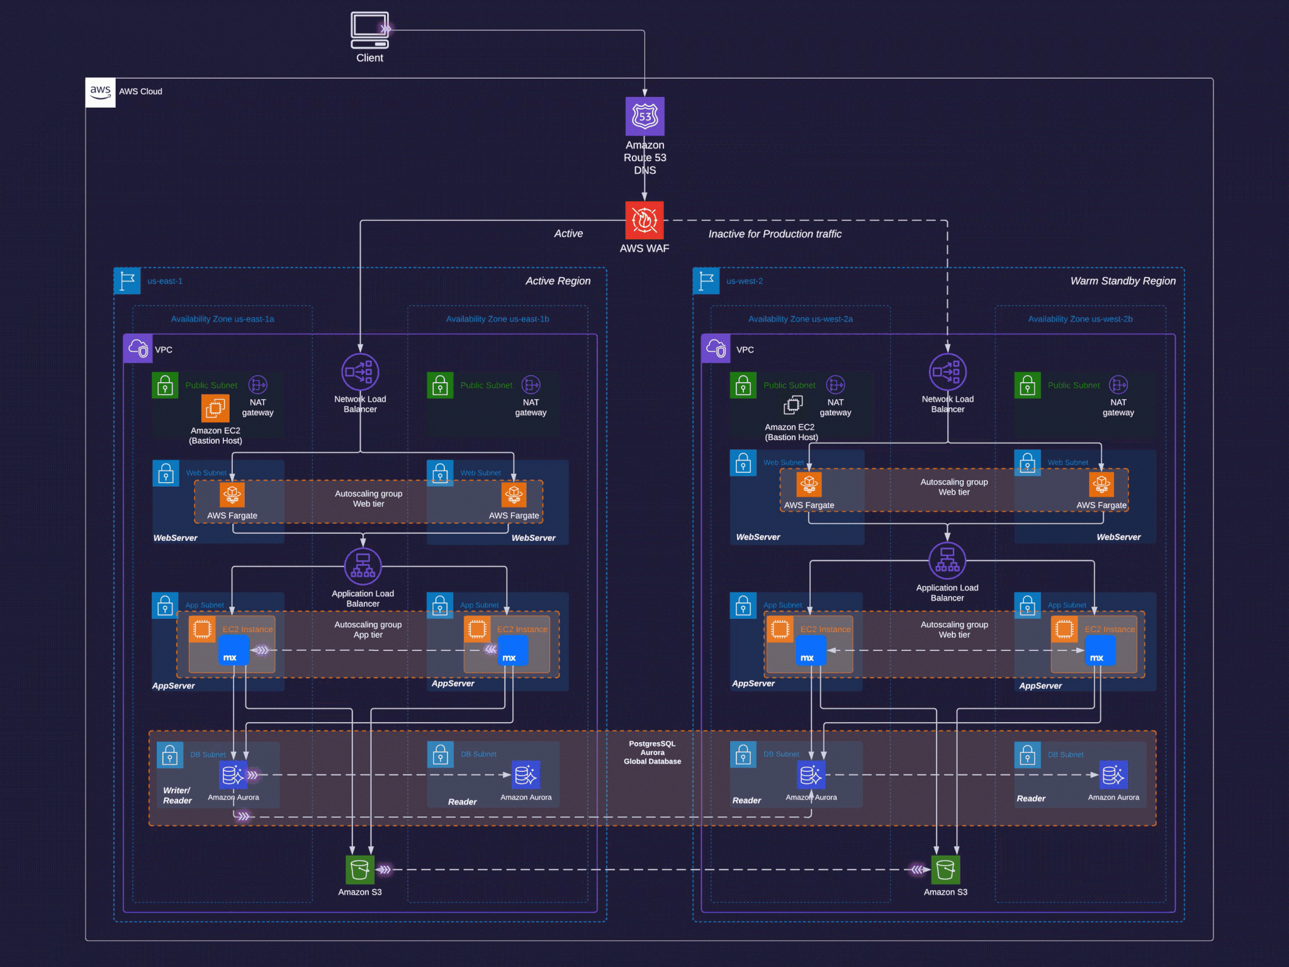
Task: Select the Amazon Aurora Writer/Reader icon in us-east-1
Action: (233, 775)
